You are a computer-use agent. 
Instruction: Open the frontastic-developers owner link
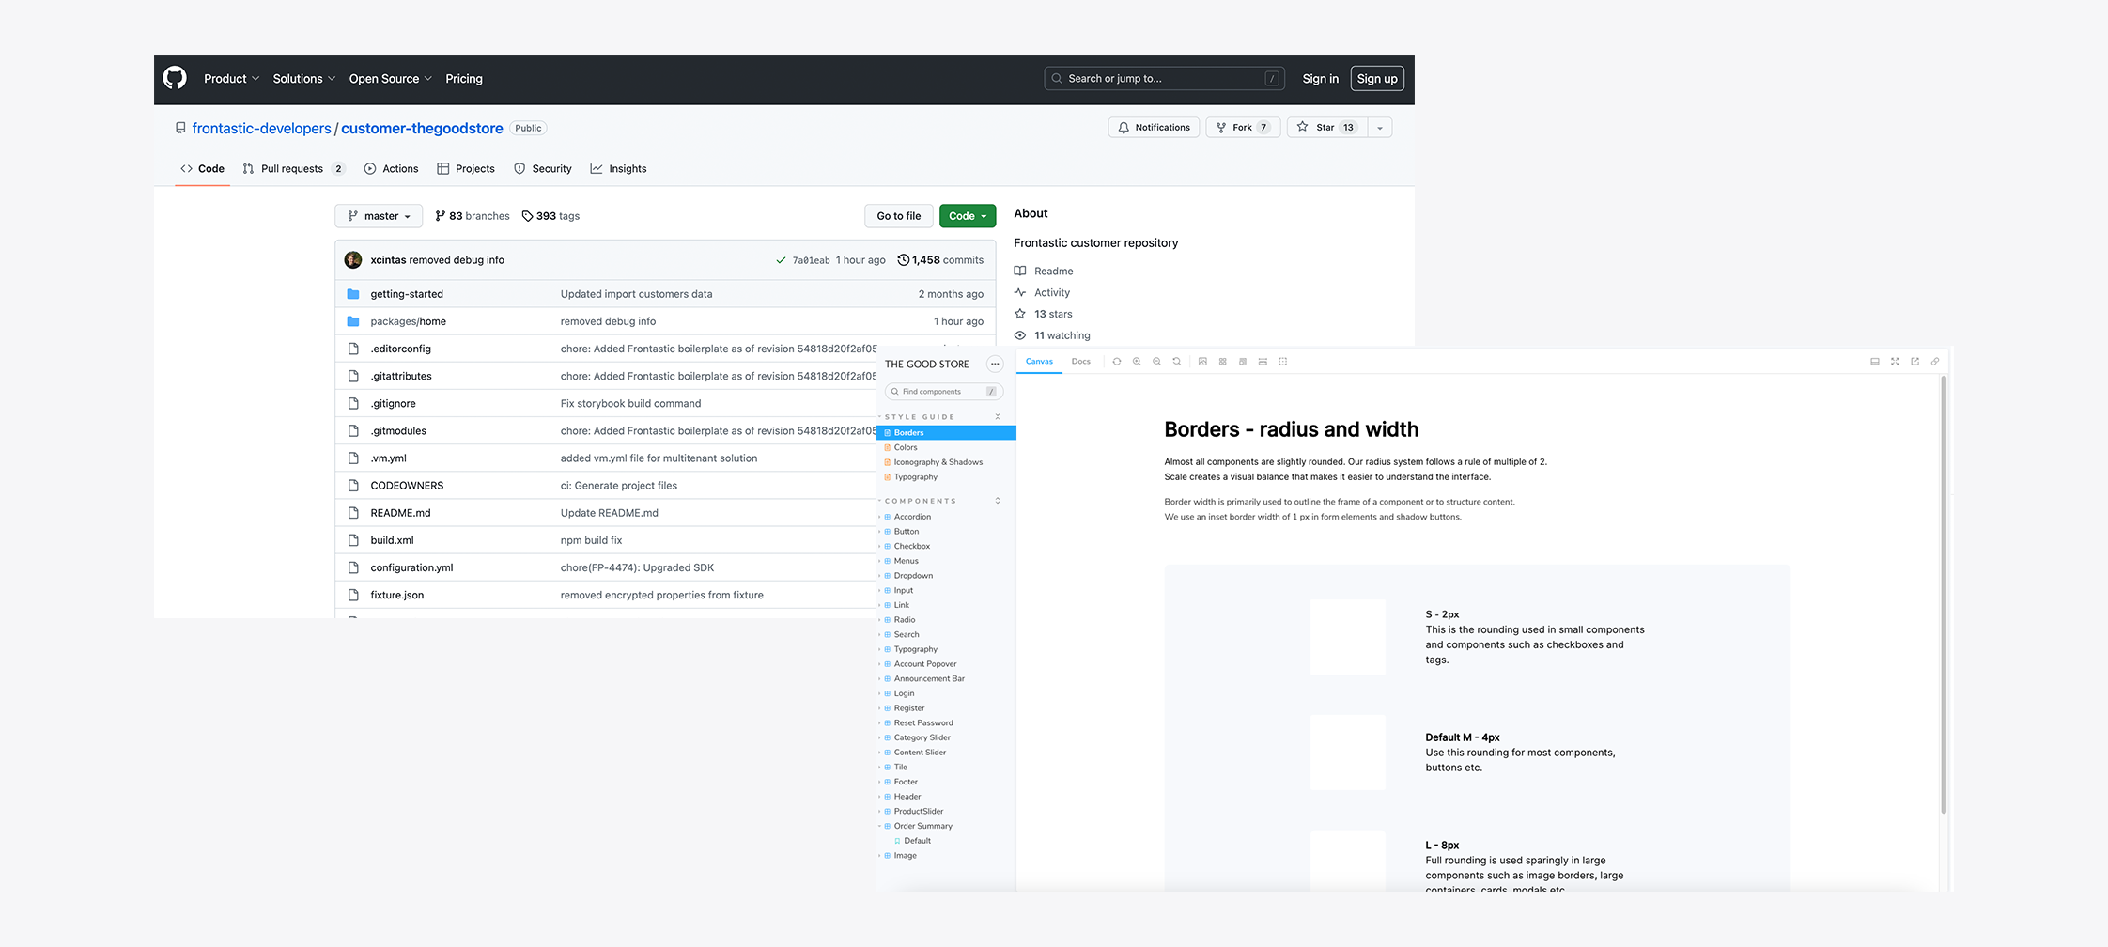pos(261,129)
